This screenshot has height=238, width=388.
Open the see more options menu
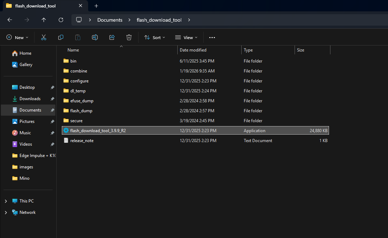point(212,37)
